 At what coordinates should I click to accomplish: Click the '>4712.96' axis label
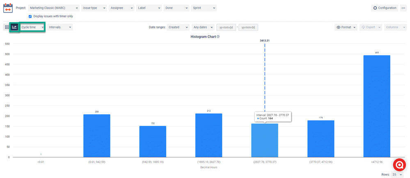click(x=377, y=162)
